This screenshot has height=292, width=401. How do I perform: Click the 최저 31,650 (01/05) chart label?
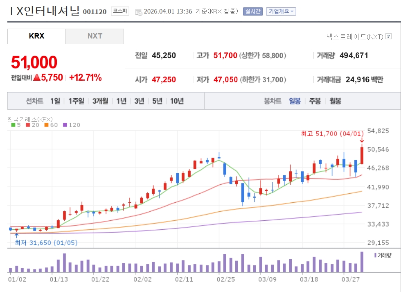coord(46,242)
